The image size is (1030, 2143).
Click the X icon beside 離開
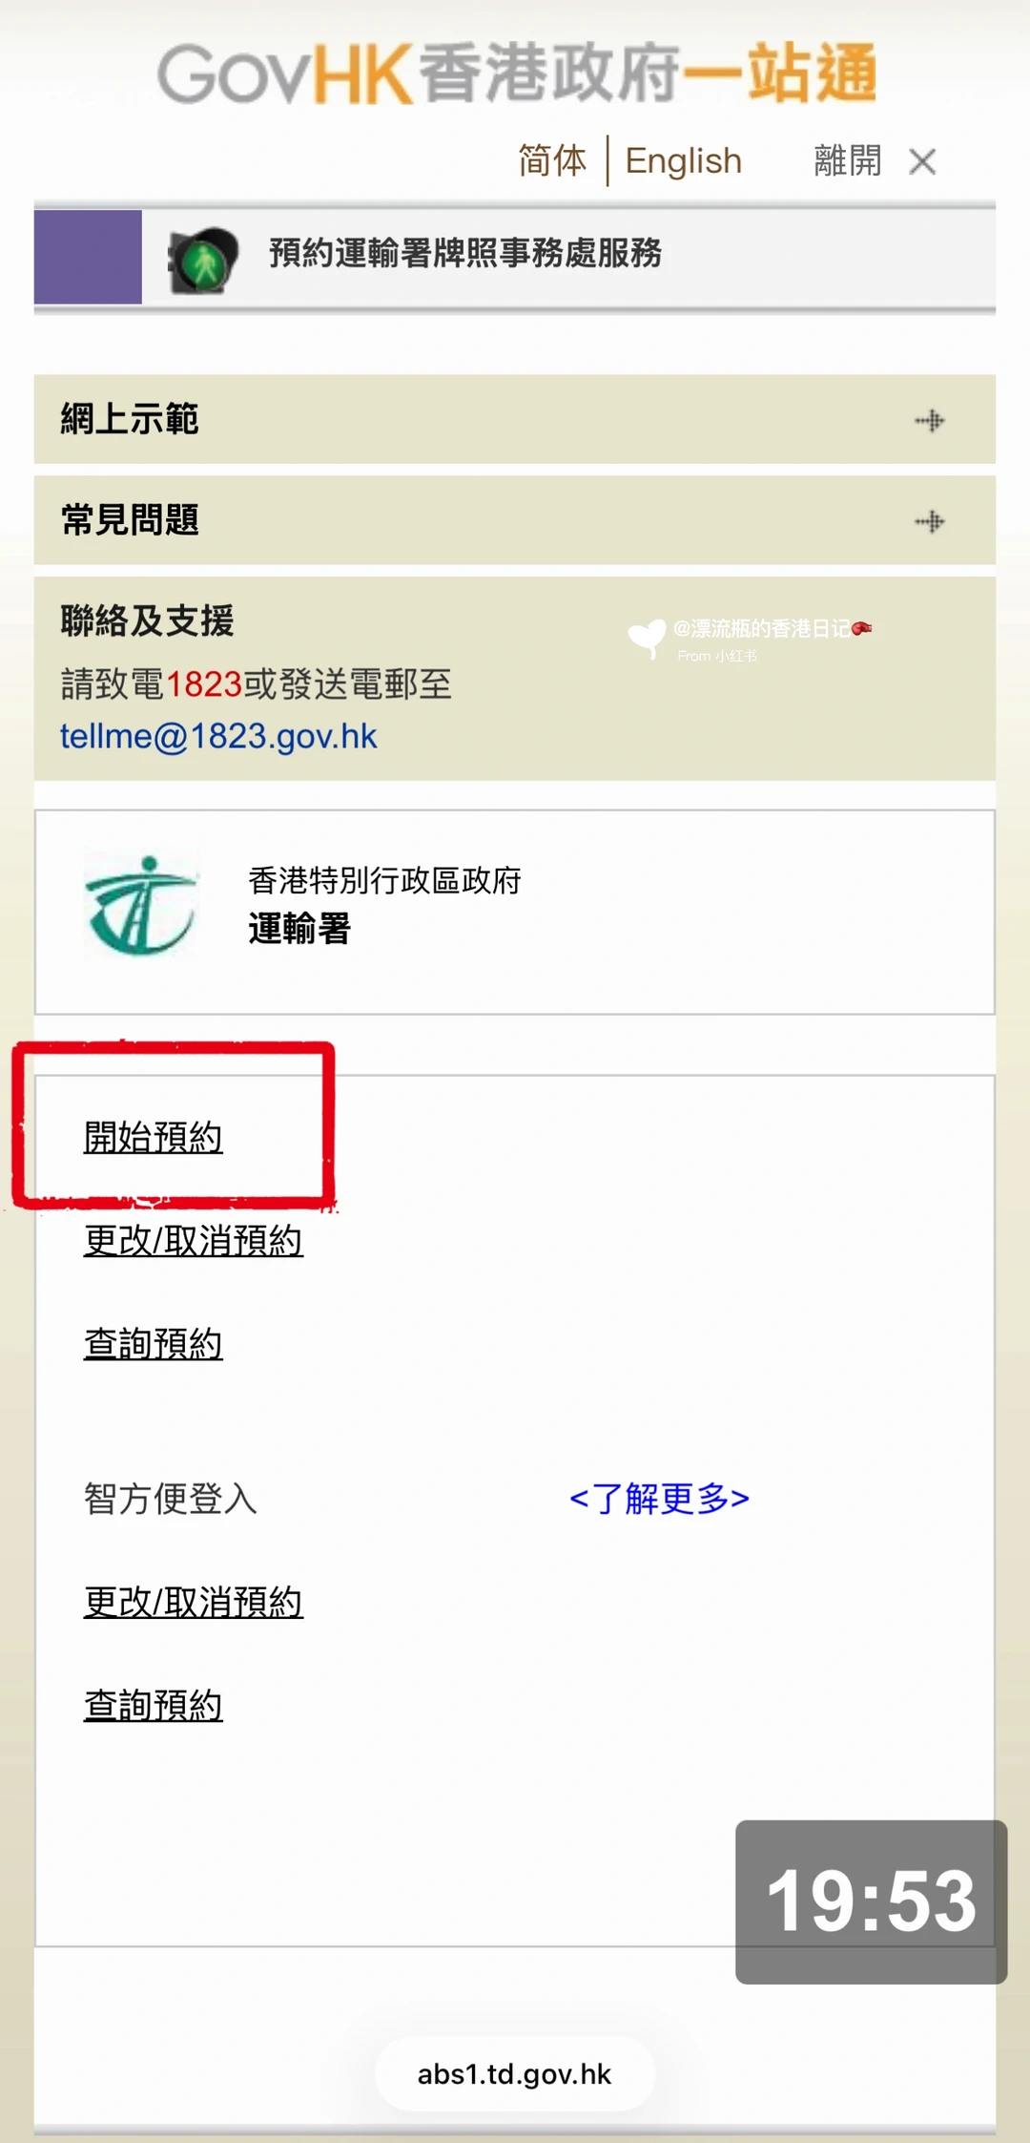click(x=922, y=161)
